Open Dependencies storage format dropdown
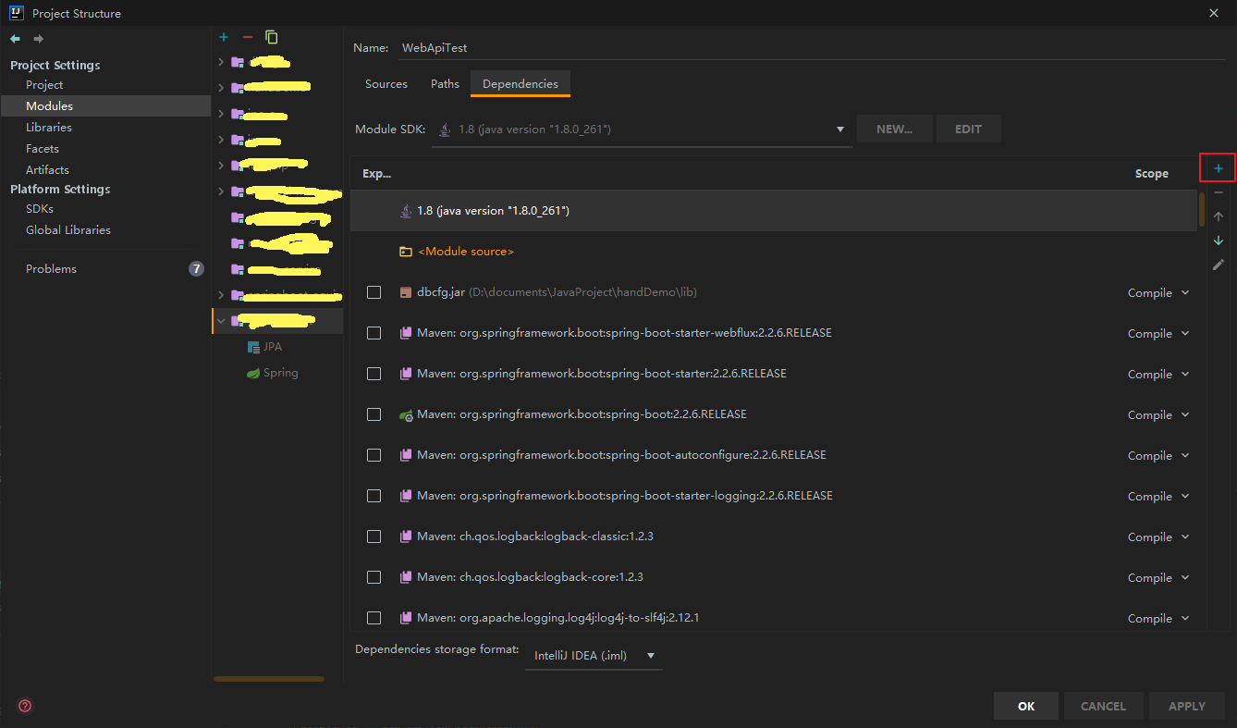 (x=594, y=656)
